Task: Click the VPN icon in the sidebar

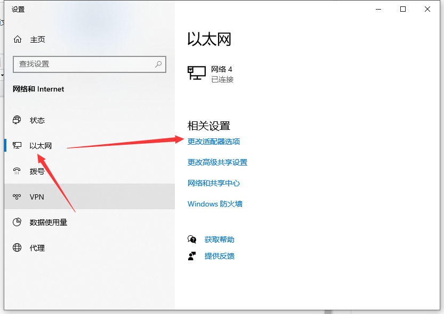Action: [x=17, y=196]
